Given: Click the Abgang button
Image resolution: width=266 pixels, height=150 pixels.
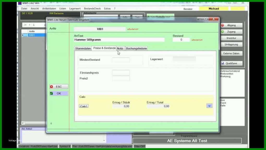Looking at the screenshot, I should [x=232, y=25].
